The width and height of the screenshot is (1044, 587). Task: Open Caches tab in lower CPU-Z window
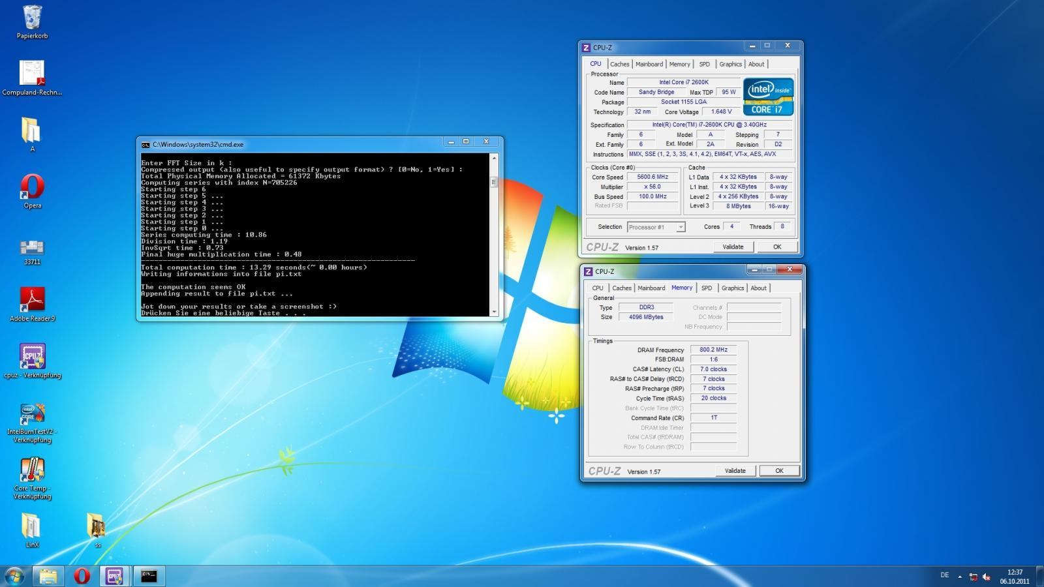[x=622, y=288]
